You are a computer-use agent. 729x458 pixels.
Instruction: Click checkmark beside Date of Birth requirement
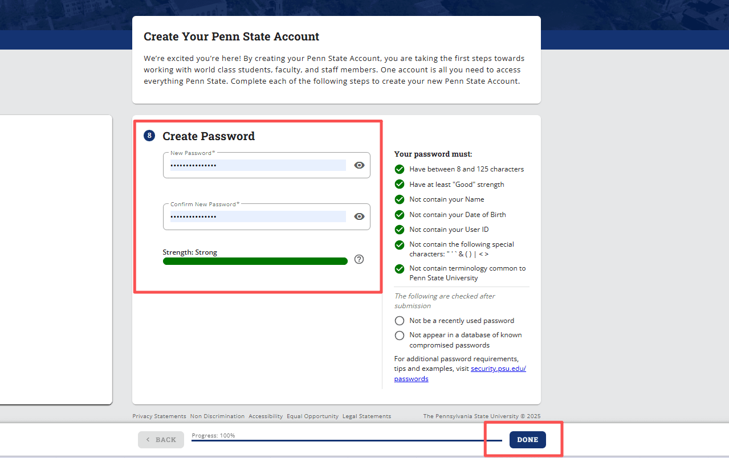(x=400, y=215)
